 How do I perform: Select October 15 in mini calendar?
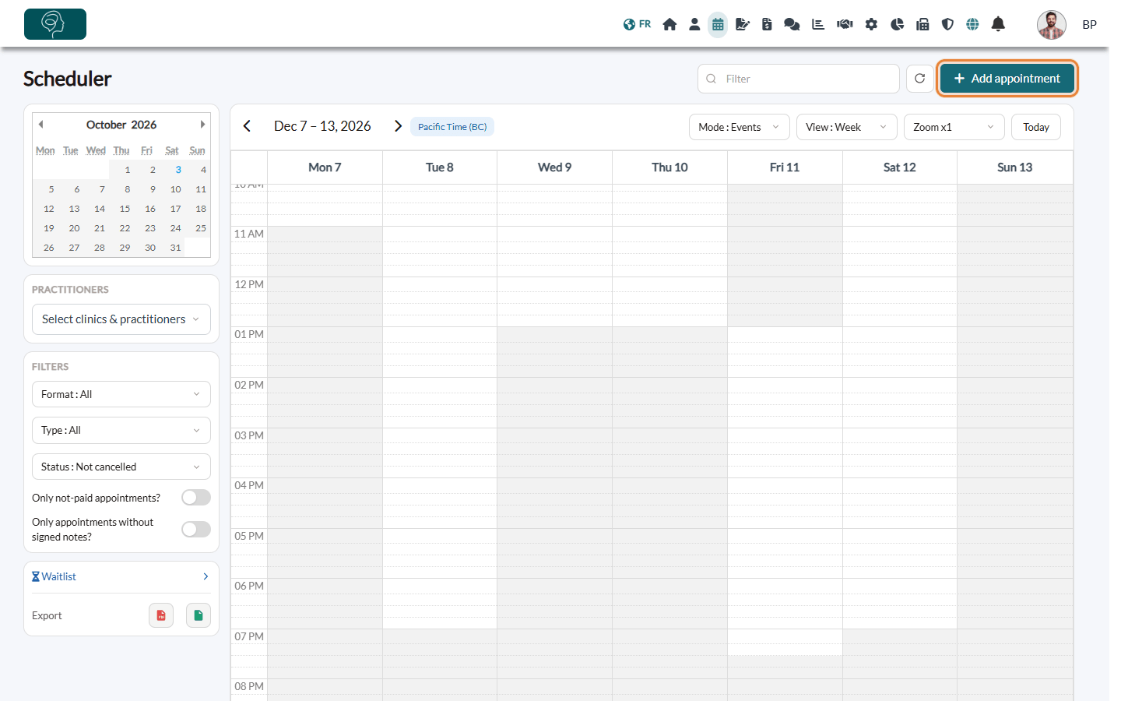click(125, 209)
